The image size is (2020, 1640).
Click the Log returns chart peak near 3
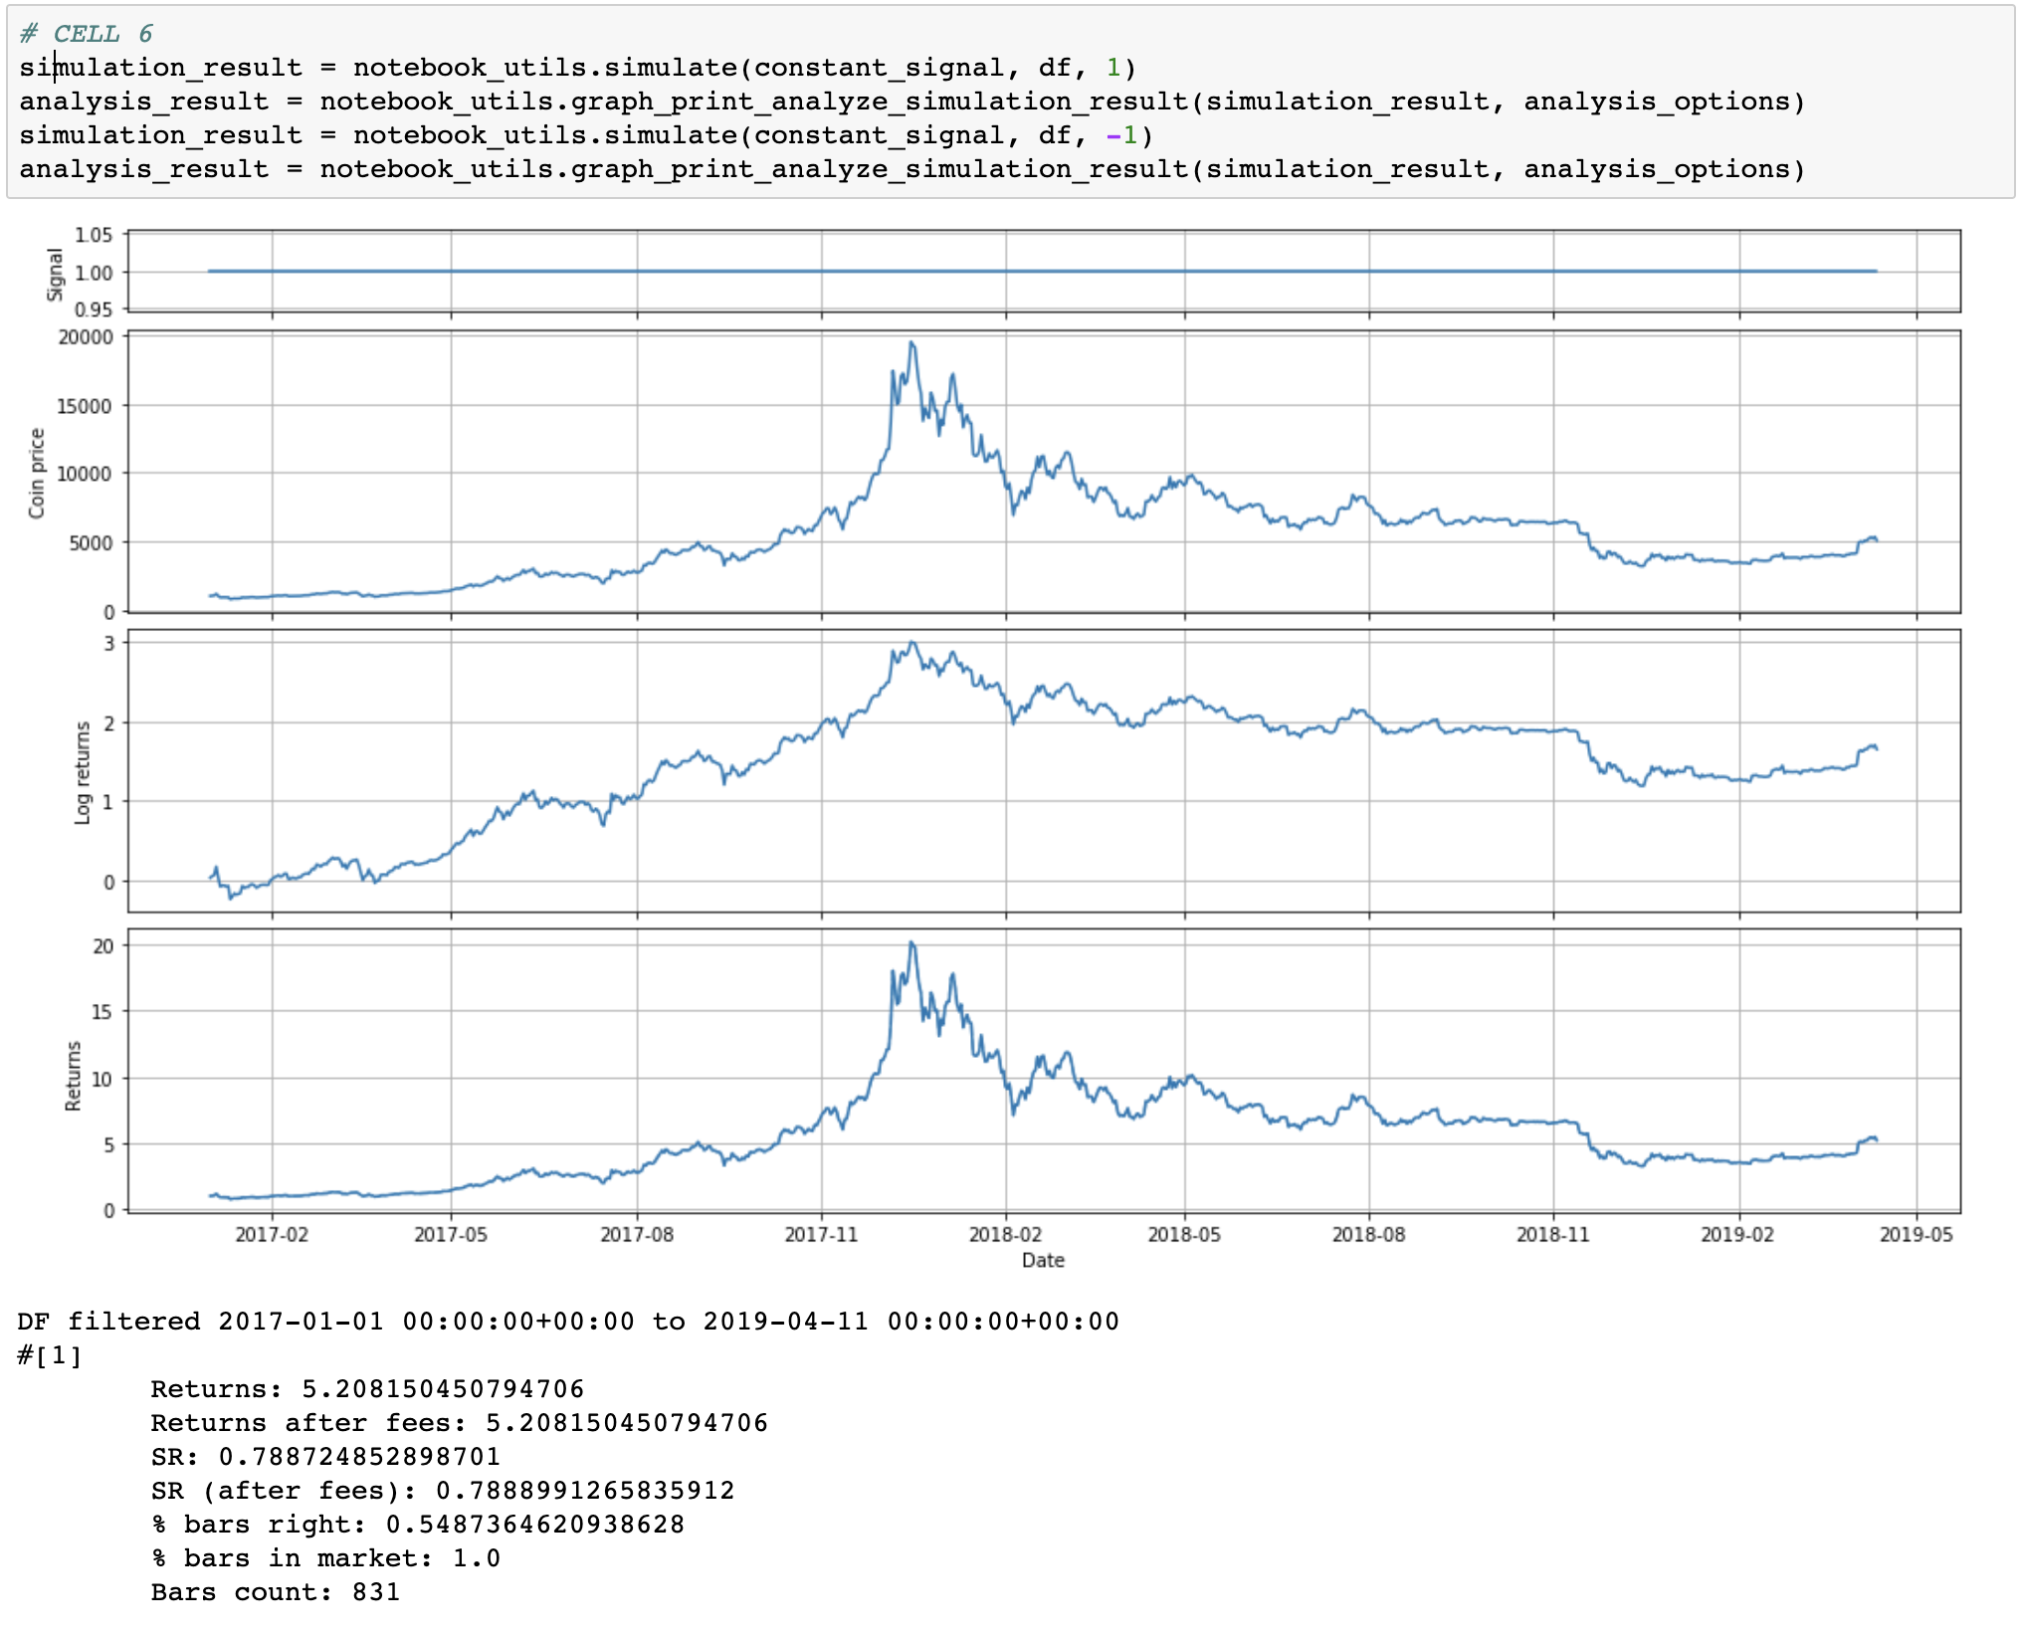coord(912,644)
